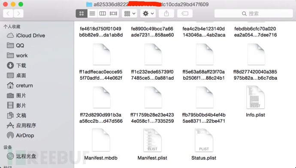This screenshot has height=168, width=296.
Task: Select file icon ff1adffecac0ecce95
Action: click(x=102, y=54)
